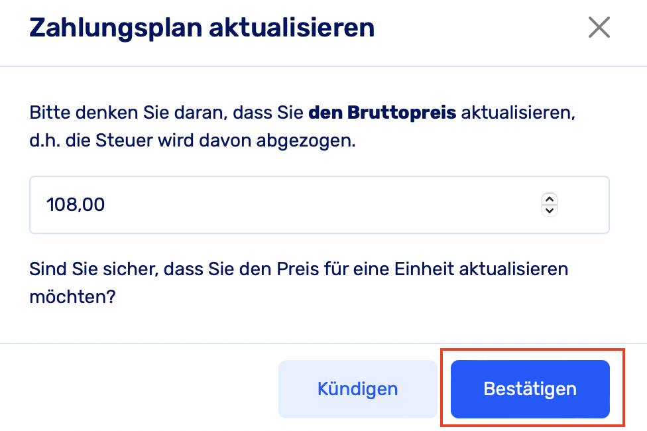The width and height of the screenshot is (647, 431).
Task: Hit the blue Bestätigen confirmation button
Action: click(x=530, y=389)
